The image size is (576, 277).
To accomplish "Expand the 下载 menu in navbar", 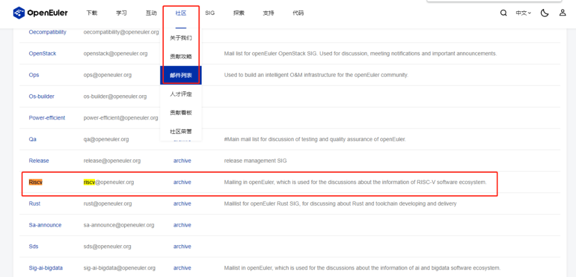I will [92, 13].
